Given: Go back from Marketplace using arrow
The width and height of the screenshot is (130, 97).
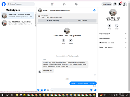Looking at the screenshot, I should (3, 10).
